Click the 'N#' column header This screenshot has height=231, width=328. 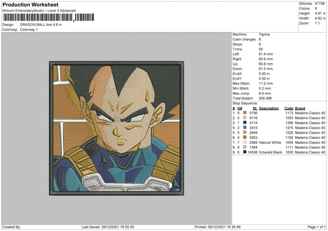(239, 108)
